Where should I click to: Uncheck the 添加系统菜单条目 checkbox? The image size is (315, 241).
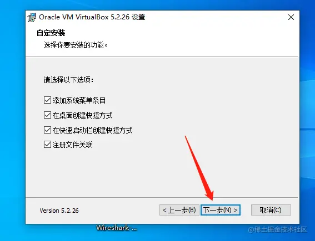coord(47,100)
